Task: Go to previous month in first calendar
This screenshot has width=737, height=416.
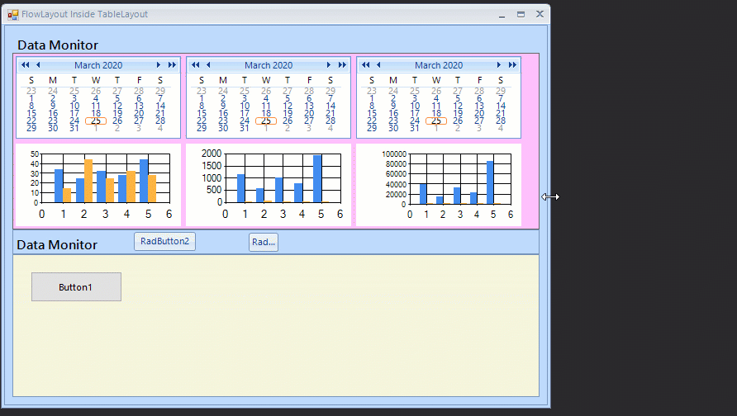Action: coord(38,65)
